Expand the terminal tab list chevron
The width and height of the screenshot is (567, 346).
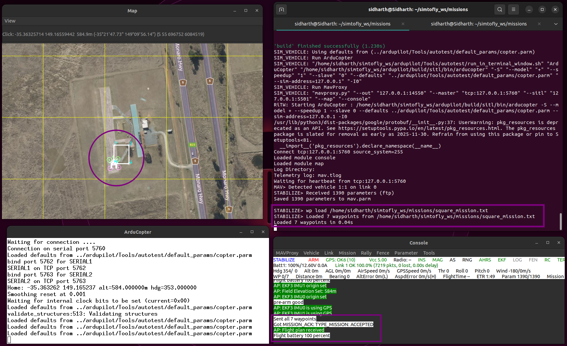coord(556,24)
